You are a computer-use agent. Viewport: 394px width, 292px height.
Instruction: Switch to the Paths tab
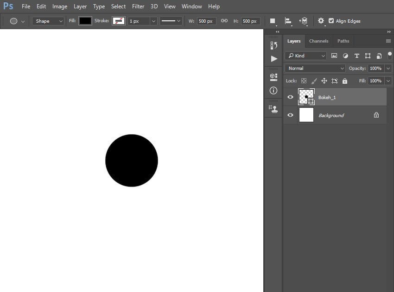(343, 41)
